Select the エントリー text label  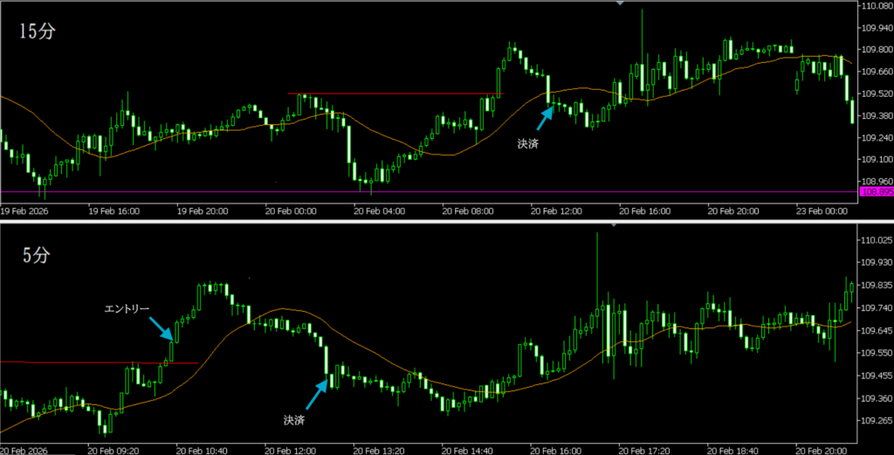pyautogui.click(x=127, y=309)
